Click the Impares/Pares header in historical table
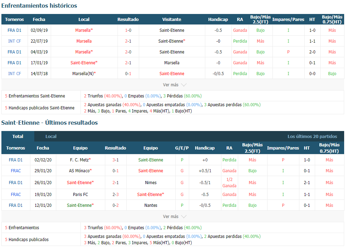This screenshot has height=247, width=348. (x=288, y=20)
